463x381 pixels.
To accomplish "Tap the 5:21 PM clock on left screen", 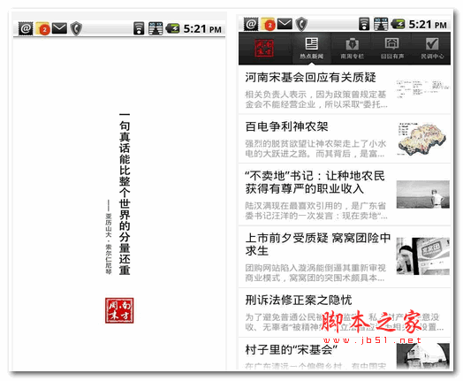I will [x=202, y=28].
